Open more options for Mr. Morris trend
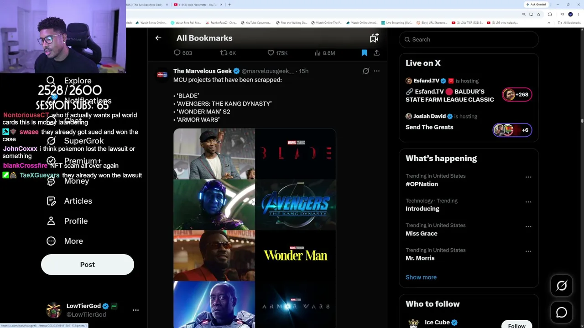Screen dimensions: 584x328 528,251
